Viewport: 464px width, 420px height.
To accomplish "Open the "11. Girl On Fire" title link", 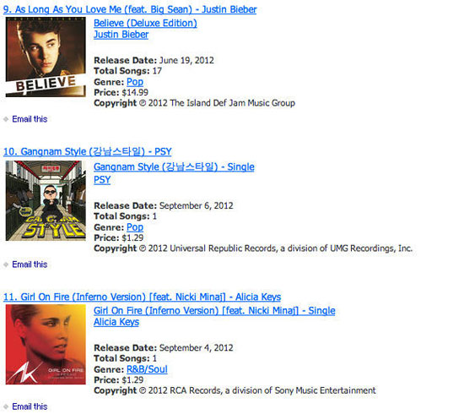I will pos(142,297).
